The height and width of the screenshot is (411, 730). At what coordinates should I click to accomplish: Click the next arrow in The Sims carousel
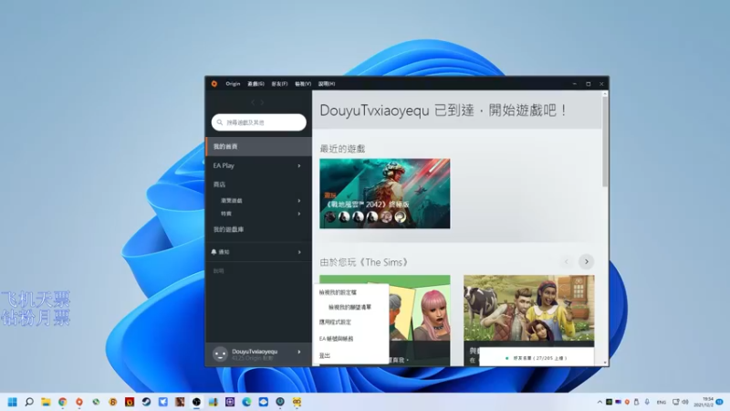point(586,262)
